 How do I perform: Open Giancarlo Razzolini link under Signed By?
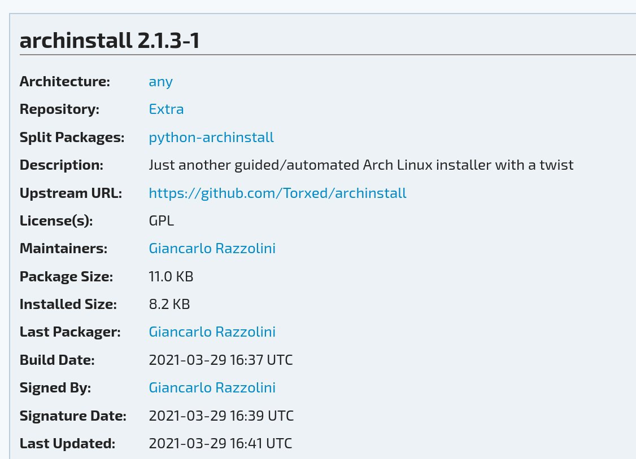pos(212,388)
